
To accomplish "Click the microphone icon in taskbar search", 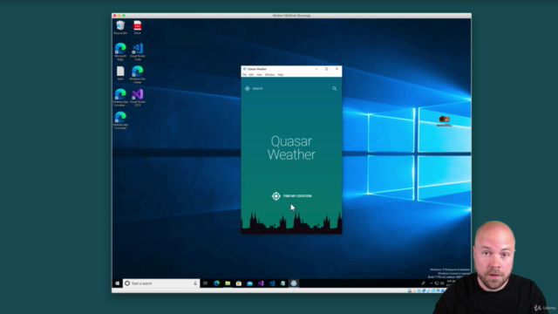I will (195, 283).
